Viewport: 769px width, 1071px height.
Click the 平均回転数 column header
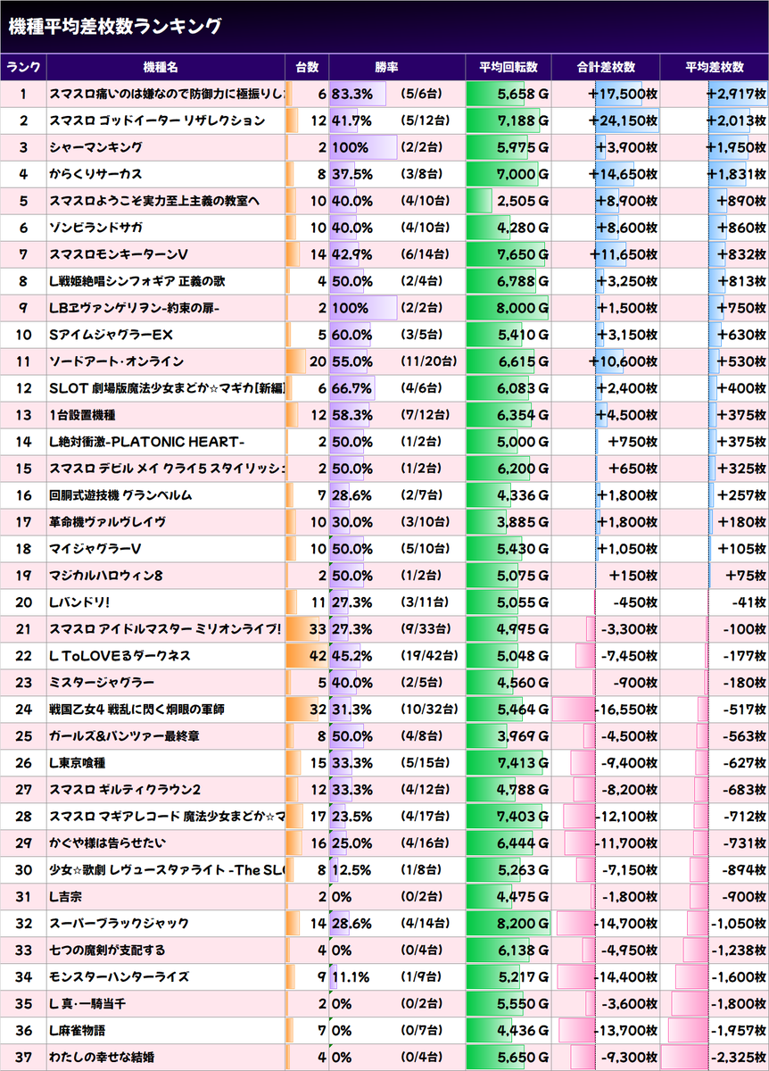click(509, 67)
